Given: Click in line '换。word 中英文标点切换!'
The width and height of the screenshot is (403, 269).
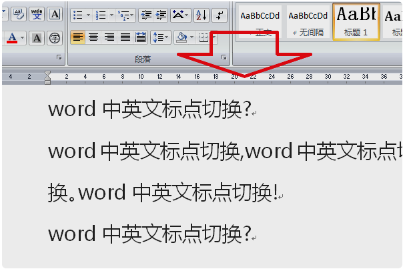Looking at the screenshot, I should point(162,192).
